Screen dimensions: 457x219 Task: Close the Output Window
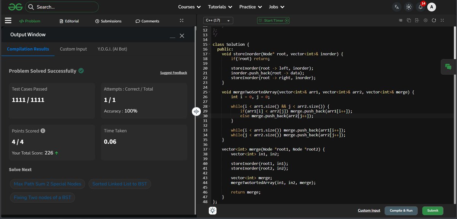182,35
